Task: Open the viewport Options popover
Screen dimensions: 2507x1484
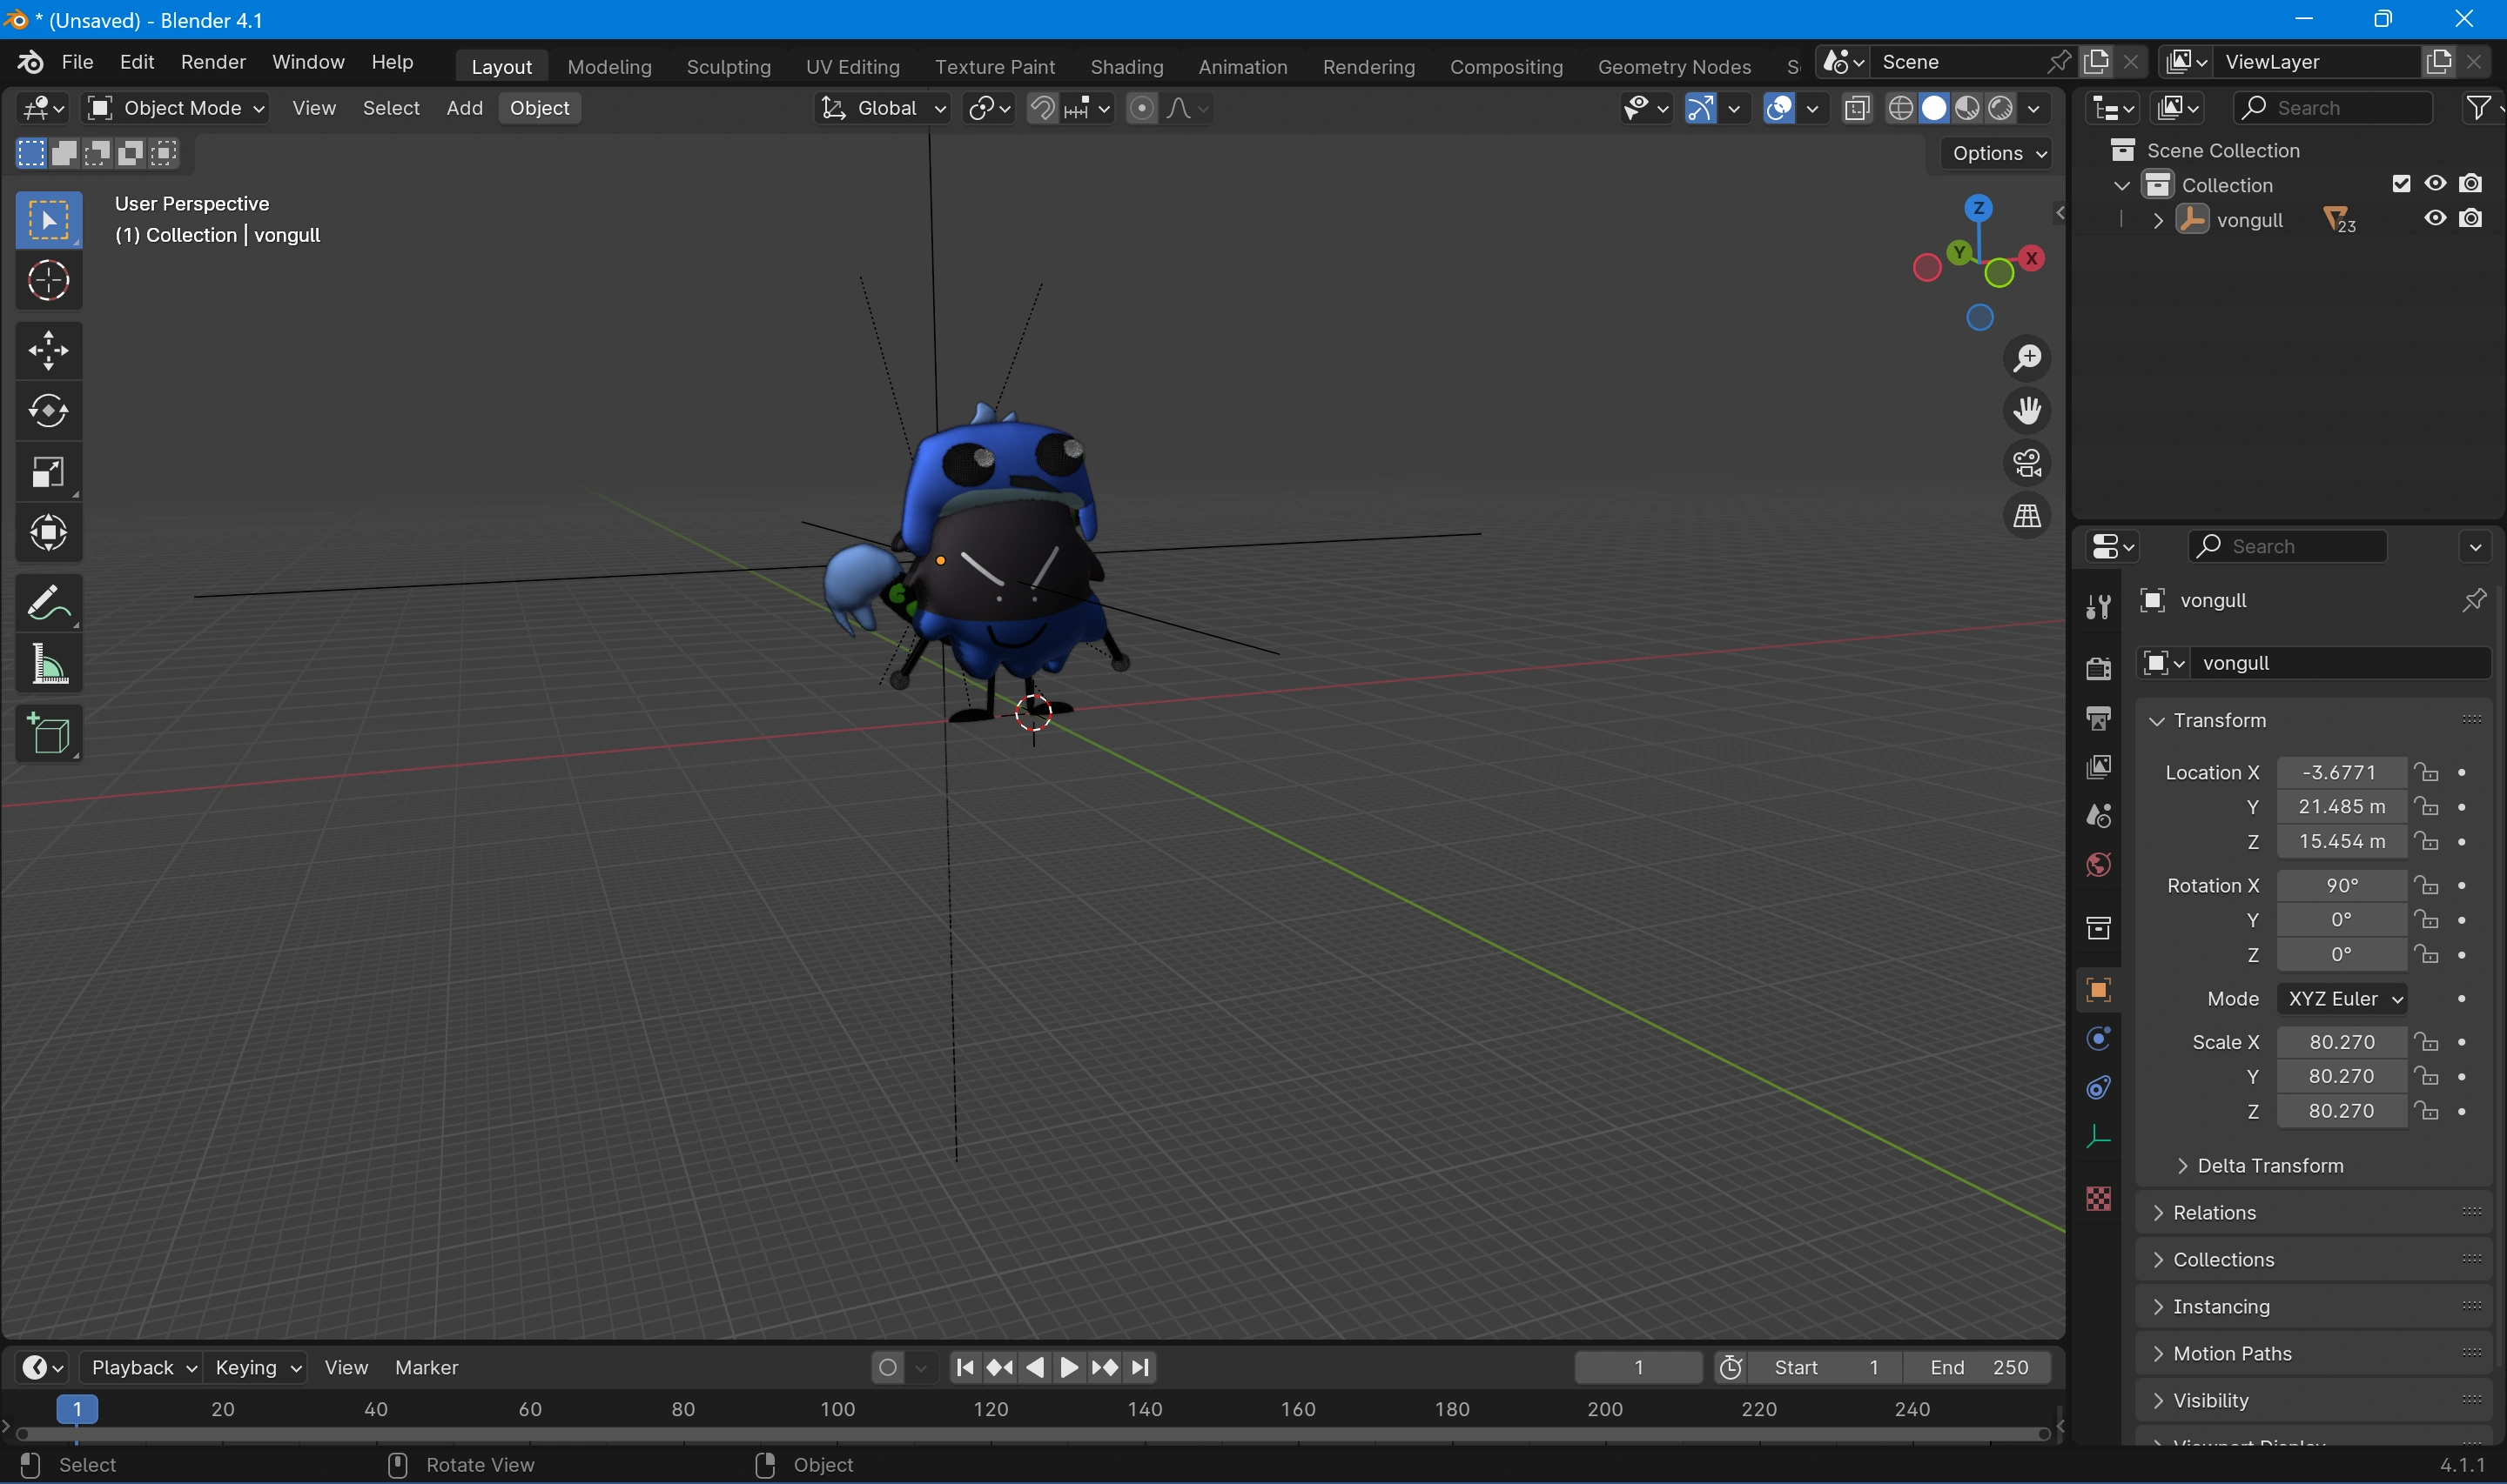Action: 1992,152
